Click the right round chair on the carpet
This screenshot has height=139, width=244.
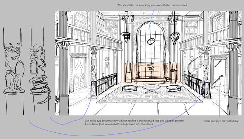coord(174,88)
